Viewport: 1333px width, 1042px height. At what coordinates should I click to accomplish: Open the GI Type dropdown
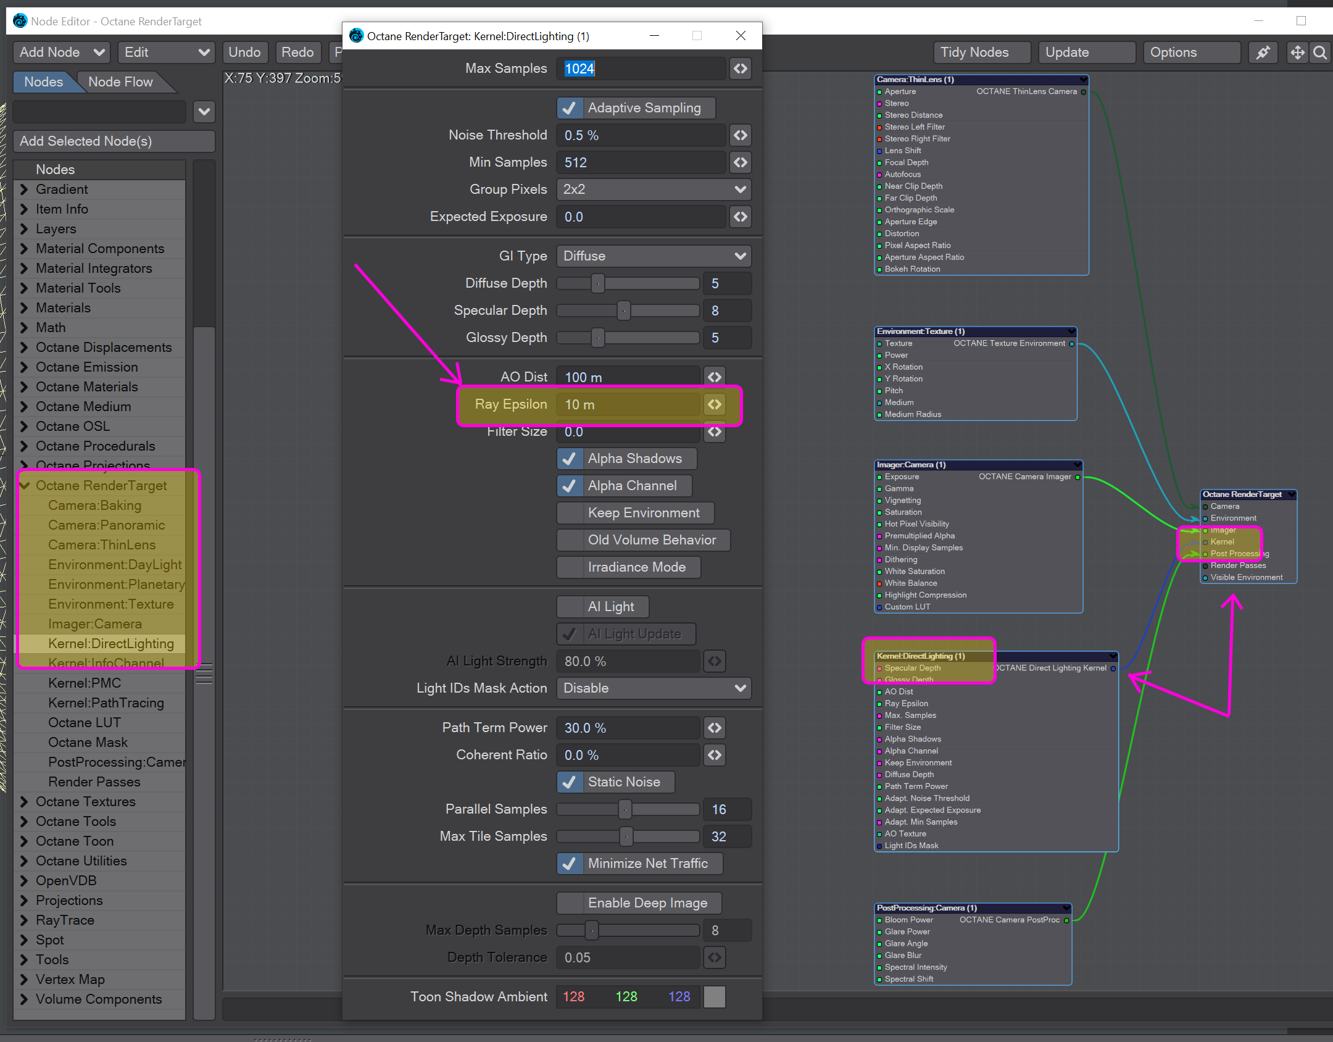tap(654, 256)
